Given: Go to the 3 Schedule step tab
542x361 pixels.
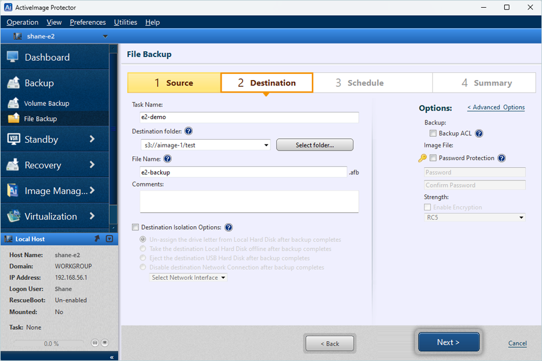Looking at the screenshot, I should click(373, 82).
